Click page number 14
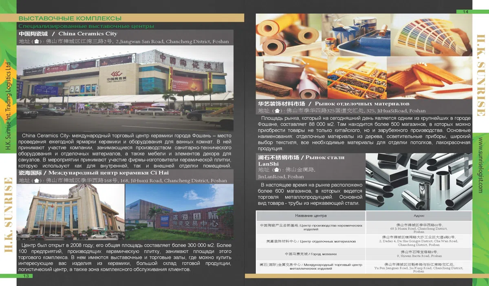 [x=465, y=11]
